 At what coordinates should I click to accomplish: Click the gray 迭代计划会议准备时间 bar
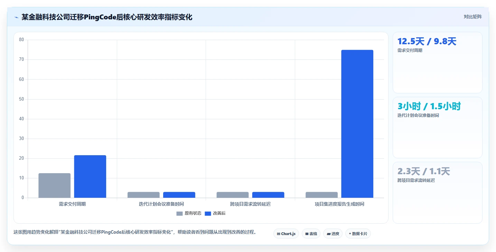144,195
